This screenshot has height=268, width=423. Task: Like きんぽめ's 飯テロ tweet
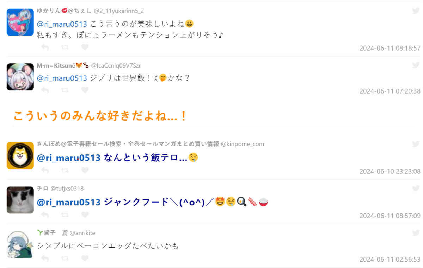[x=85, y=170]
